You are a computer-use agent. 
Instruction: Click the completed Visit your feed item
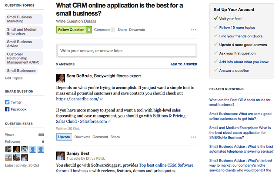pos(230,19)
